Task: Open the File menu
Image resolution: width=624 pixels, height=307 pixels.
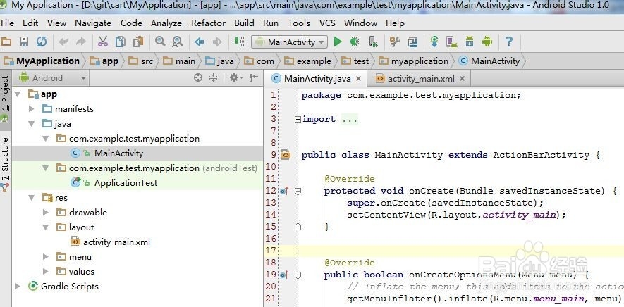Action: [x=8, y=23]
